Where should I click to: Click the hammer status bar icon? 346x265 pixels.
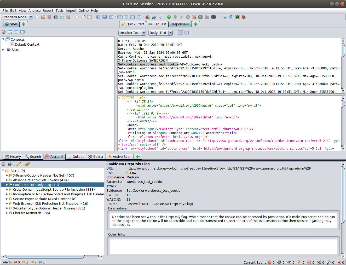pos(329,262)
